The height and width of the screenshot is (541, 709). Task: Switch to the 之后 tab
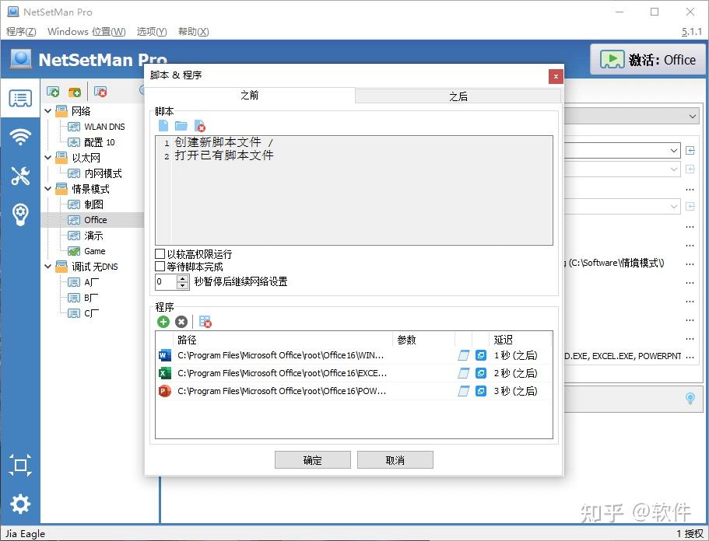(x=458, y=95)
